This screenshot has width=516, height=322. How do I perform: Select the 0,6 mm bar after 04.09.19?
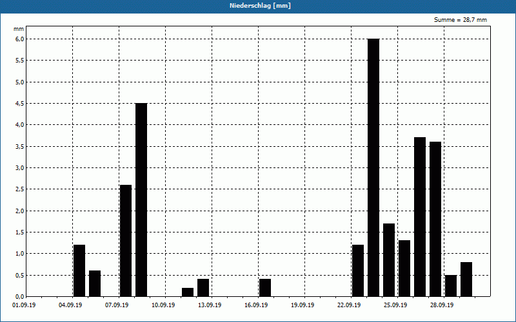[95, 283]
